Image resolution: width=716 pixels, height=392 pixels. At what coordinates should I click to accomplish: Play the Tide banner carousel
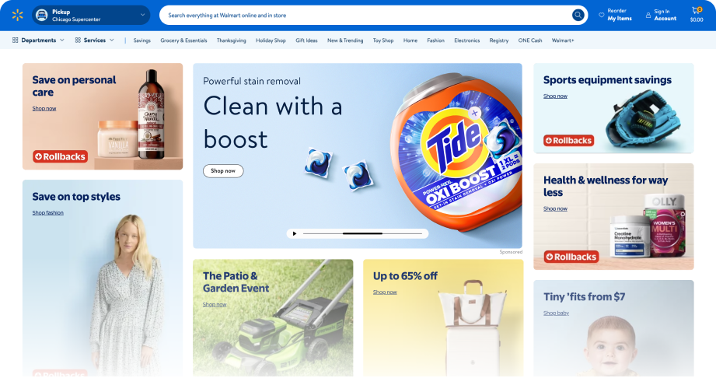point(295,233)
